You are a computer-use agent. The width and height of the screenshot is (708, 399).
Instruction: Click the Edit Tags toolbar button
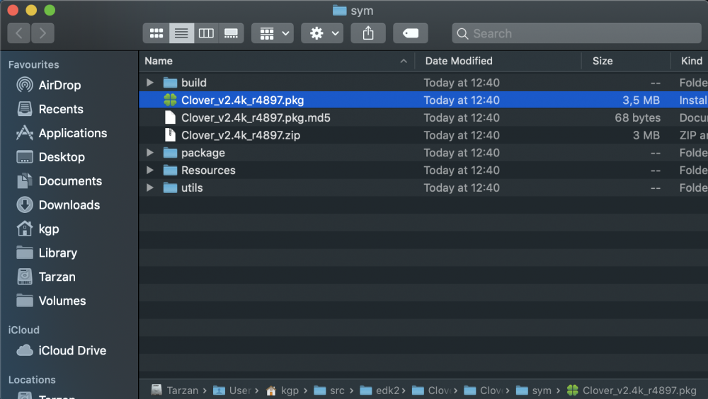point(411,33)
